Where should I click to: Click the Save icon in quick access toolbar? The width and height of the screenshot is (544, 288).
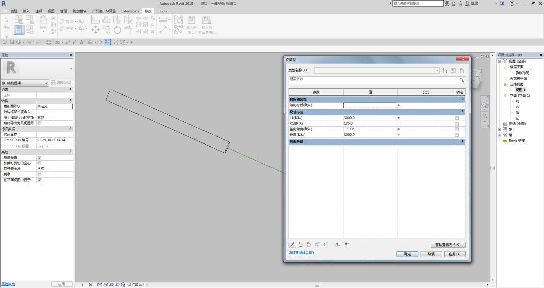click(12, 42)
